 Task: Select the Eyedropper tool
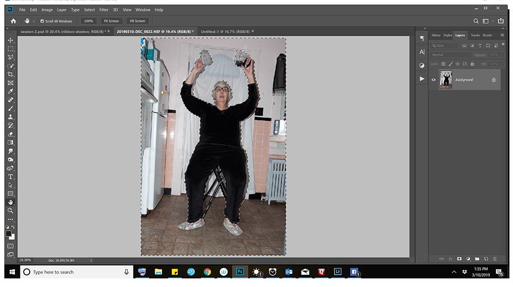click(10, 91)
